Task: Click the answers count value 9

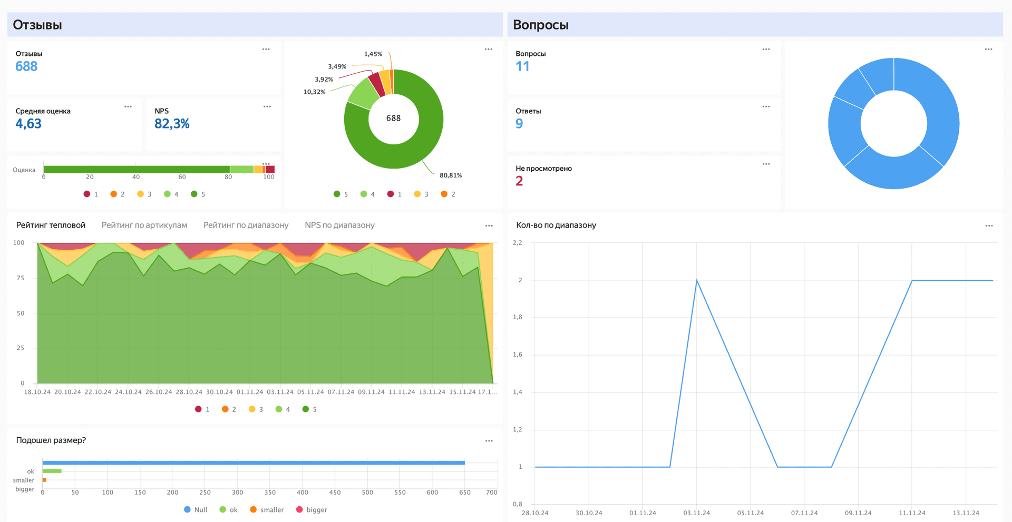Action: tap(519, 124)
